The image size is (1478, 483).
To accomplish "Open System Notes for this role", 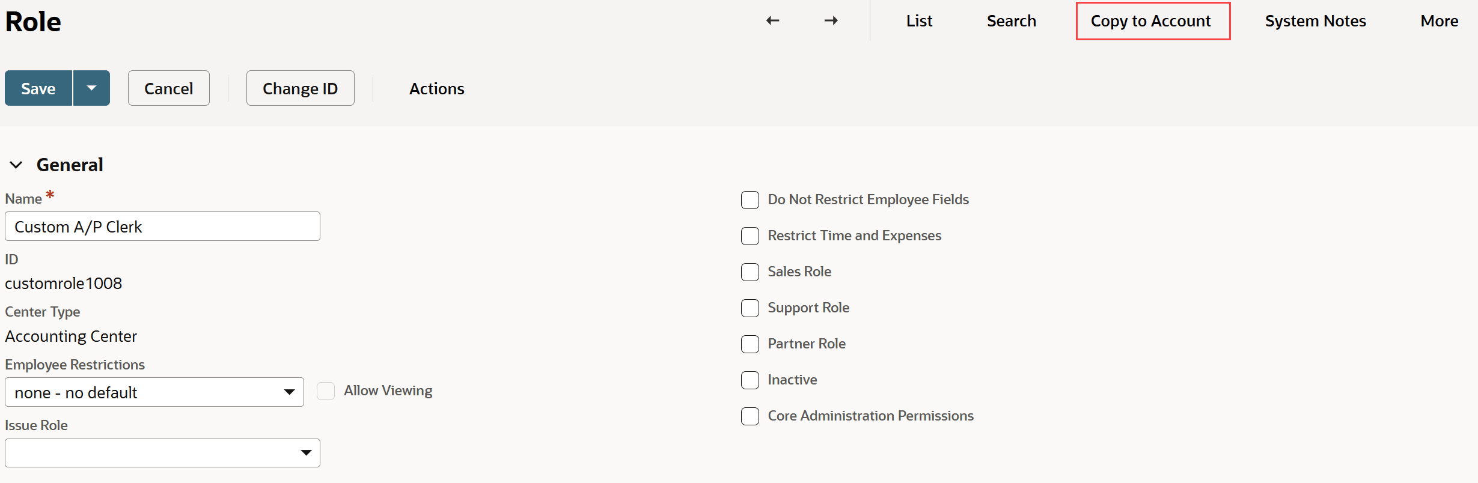I will point(1315,20).
